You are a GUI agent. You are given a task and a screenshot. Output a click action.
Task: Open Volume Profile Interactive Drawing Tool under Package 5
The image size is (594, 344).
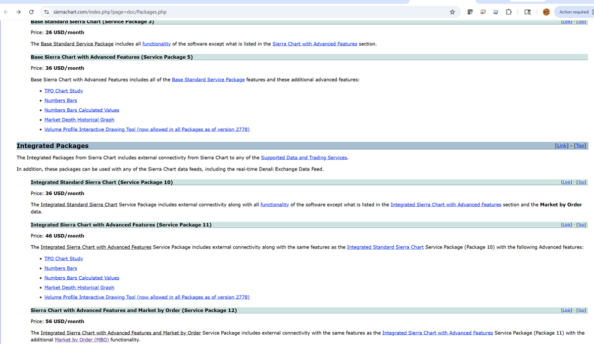(x=147, y=129)
